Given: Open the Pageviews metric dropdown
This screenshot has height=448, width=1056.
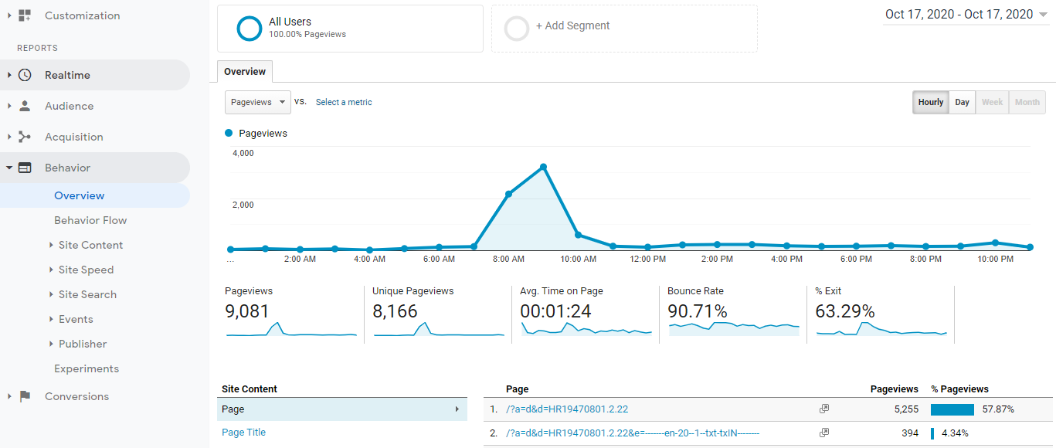Looking at the screenshot, I should 257,102.
